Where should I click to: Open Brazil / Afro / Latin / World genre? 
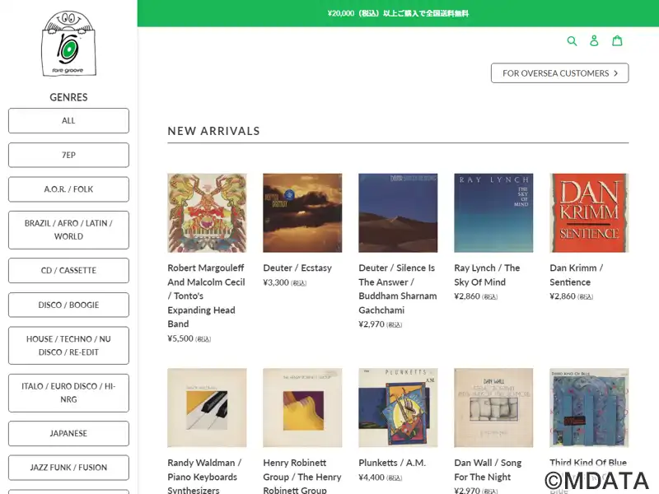[68, 230]
